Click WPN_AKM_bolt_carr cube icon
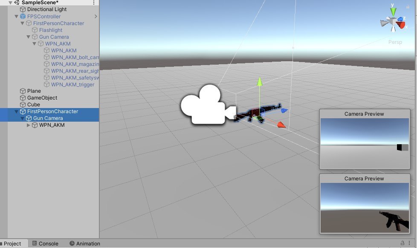Image resolution: width=417 pixels, height=248 pixels. click(x=47, y=57)
